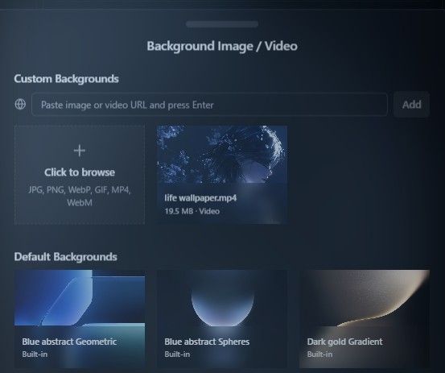Click the Add button
The height and width of the screenshot is (373, 445).
[411, 104]
